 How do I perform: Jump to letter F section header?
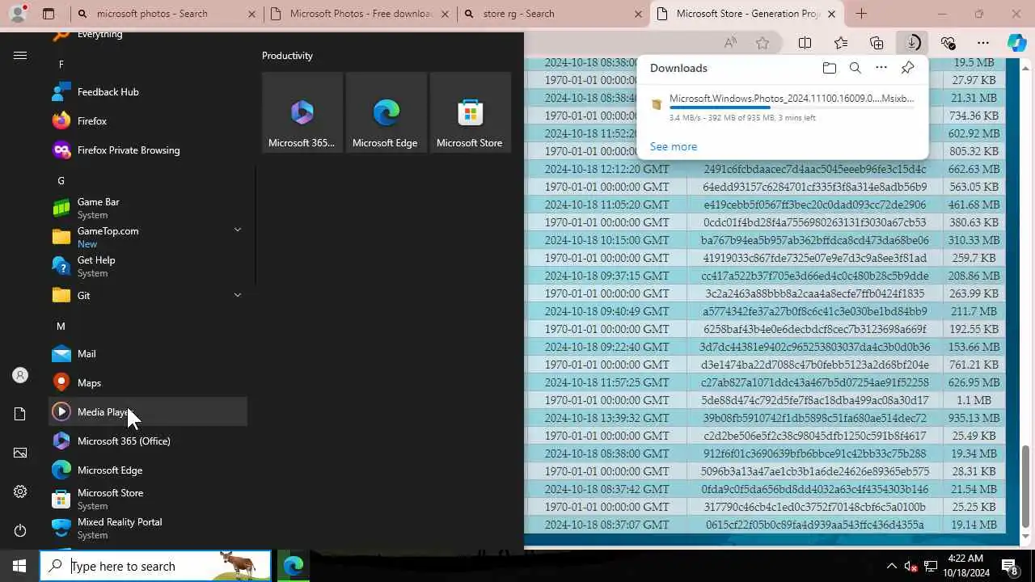61,65
